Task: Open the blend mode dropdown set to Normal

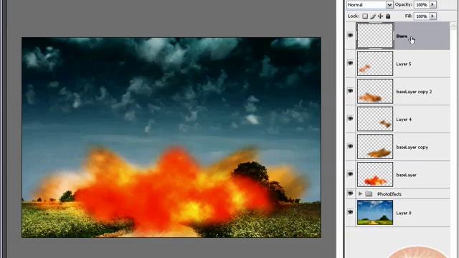Action: coord(370,5)
